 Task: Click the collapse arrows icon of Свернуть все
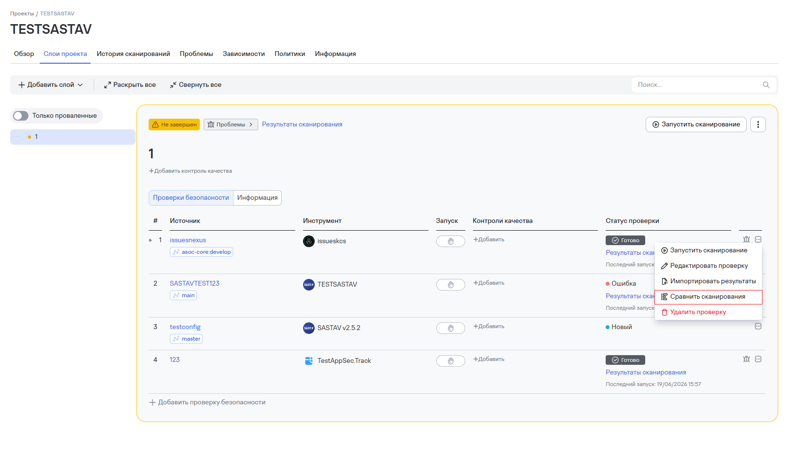[x=173, y=85]
